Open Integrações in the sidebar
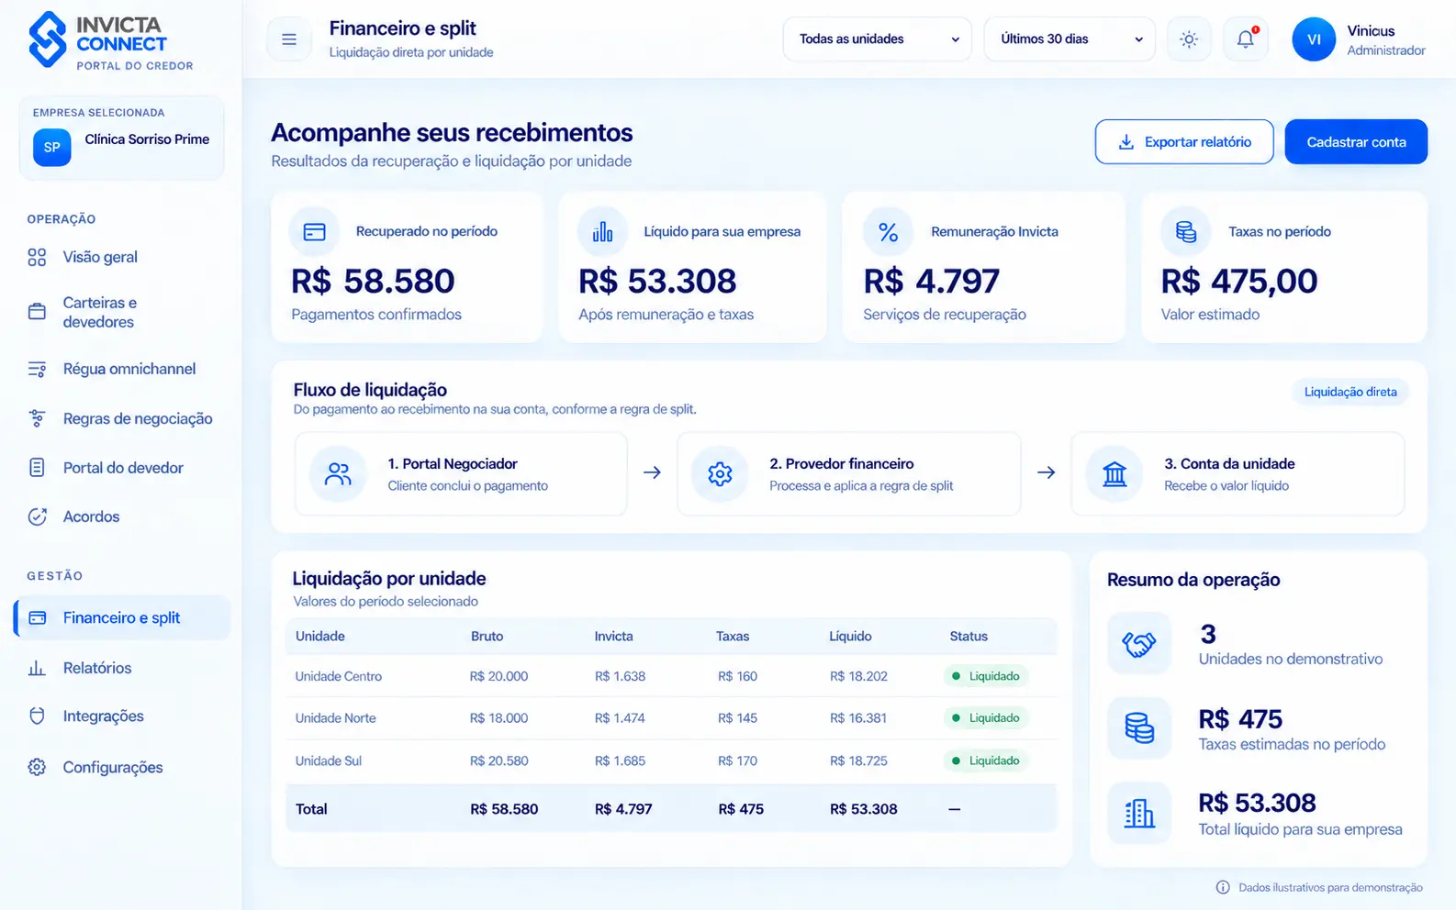Image resolution: width=1456 pixels, height=910 pixels. click(103, 716)
